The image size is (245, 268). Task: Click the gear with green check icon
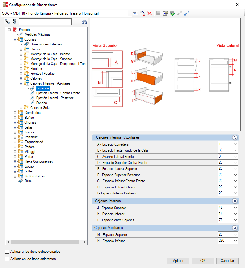coord(172,13)
